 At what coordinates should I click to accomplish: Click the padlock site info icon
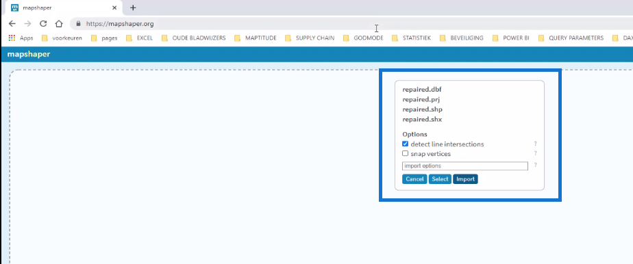pyautogui.click(x=78, y=24)
